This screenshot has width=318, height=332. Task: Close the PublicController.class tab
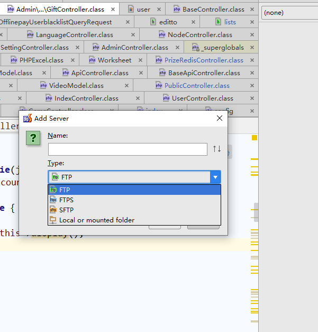252,86
